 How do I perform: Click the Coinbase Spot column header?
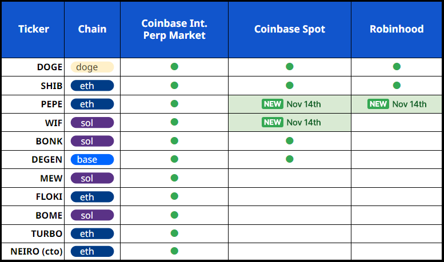coord(289,29)
